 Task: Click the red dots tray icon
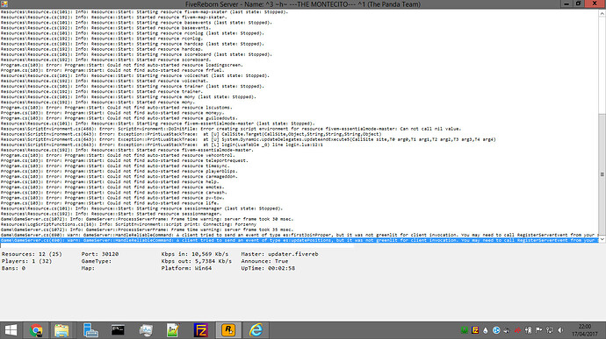click(x=517, y=330)
